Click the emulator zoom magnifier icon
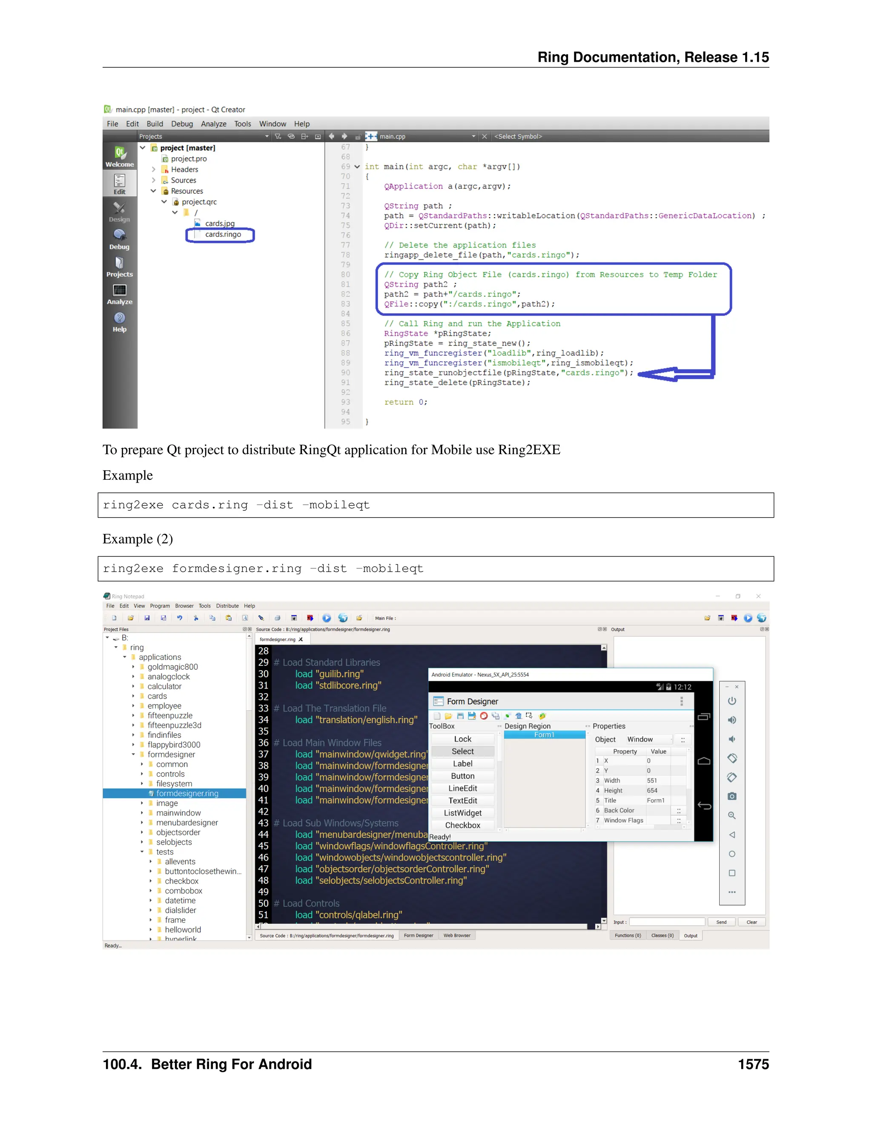Viewport: 872px width, 1129px height. click(x=731, y=816)
